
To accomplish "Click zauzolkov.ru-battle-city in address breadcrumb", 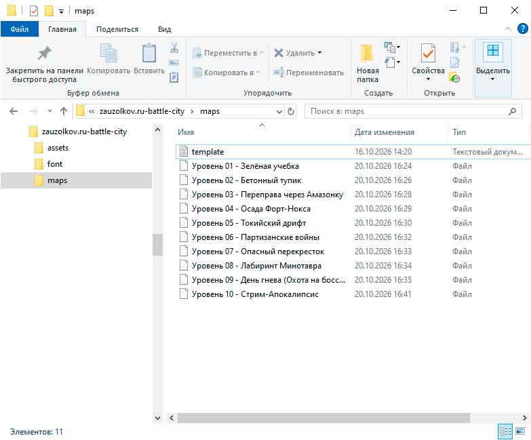I will click(142, 111).
